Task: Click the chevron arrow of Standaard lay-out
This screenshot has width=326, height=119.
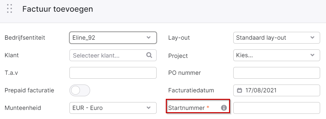Action: 312,37
